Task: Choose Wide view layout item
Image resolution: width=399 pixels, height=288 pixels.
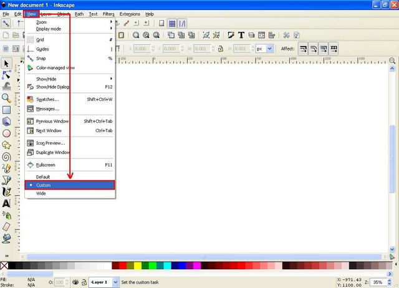Action: point(70,193)
